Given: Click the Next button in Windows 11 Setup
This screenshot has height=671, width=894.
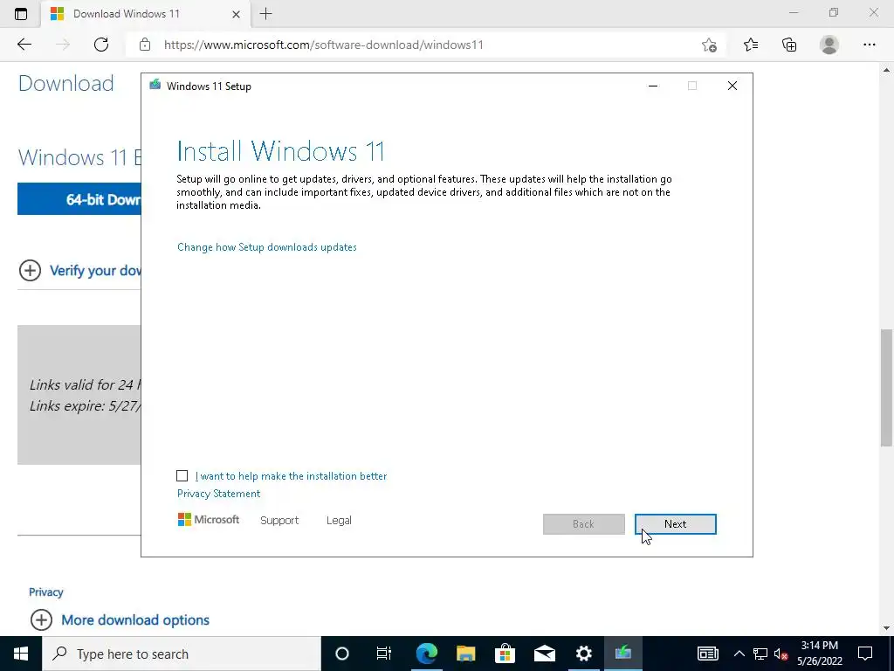Looking at the screenshot, I should click(x=675, y=524).
